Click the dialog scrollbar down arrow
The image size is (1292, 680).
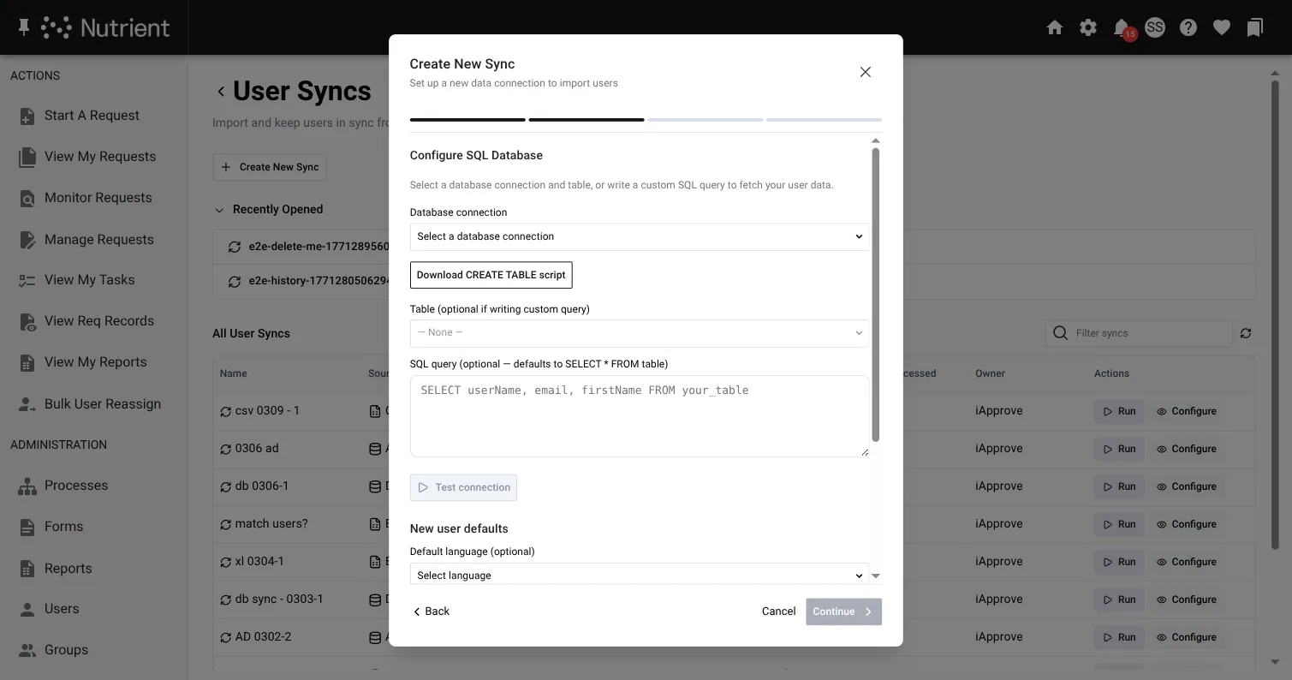tap(876, 576)
